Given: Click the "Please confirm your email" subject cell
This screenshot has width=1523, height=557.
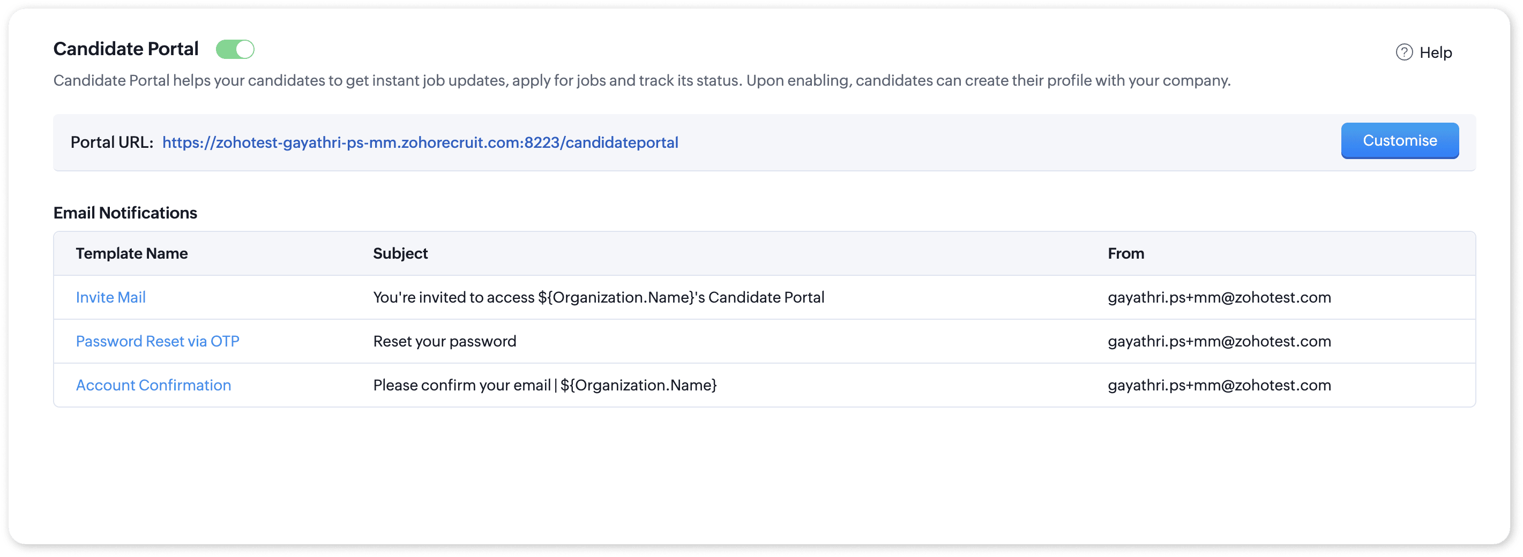Looking at the screenshot, I should pos(544,385).
